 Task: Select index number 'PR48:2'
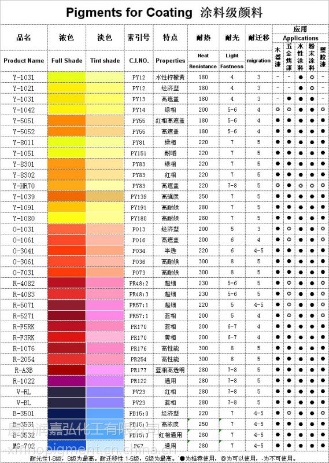139,284
